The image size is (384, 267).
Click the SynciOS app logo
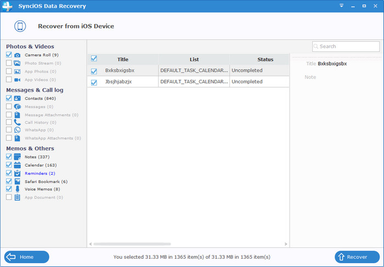(x=7, y=6)
